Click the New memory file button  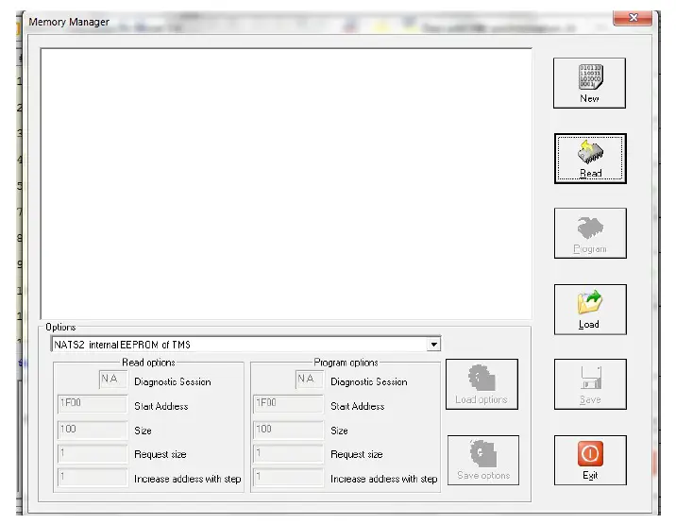589,83
